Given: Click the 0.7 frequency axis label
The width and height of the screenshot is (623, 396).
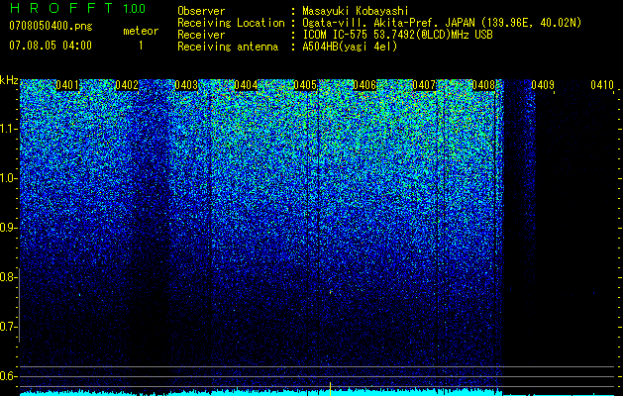Looking at the screenshot, I should pos(8,327).
